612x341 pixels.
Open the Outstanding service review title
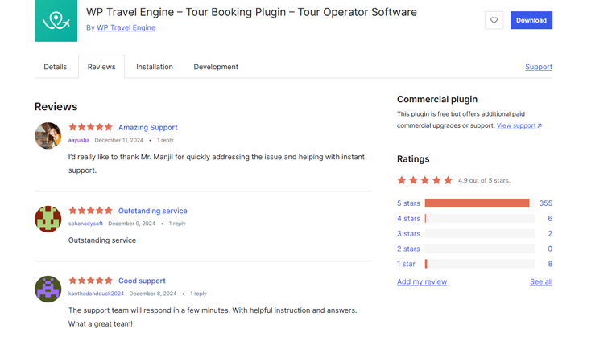coord(152,211)
